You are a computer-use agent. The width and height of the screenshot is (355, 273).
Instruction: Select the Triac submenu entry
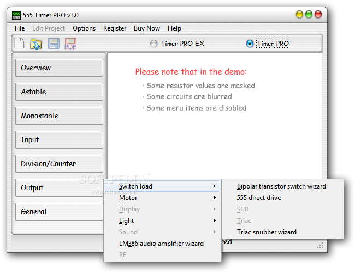tap(282, 221)
